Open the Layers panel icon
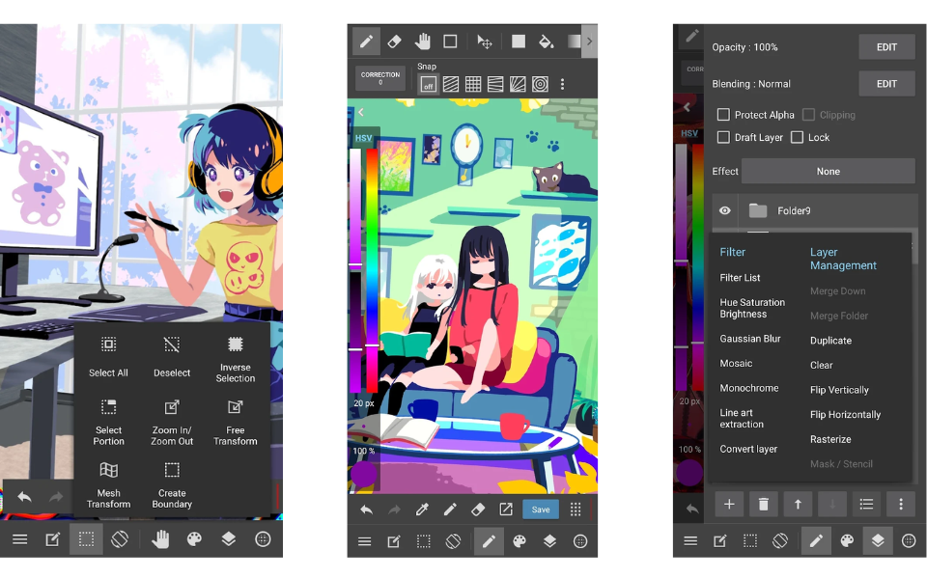The image size is (927, 579). click(x=550, y=541)
